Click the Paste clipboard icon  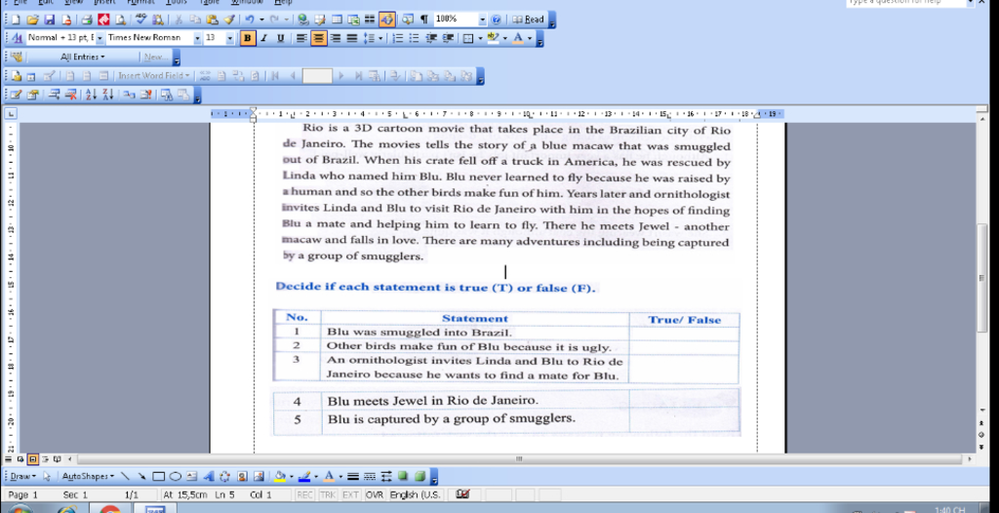coord(212,20)
